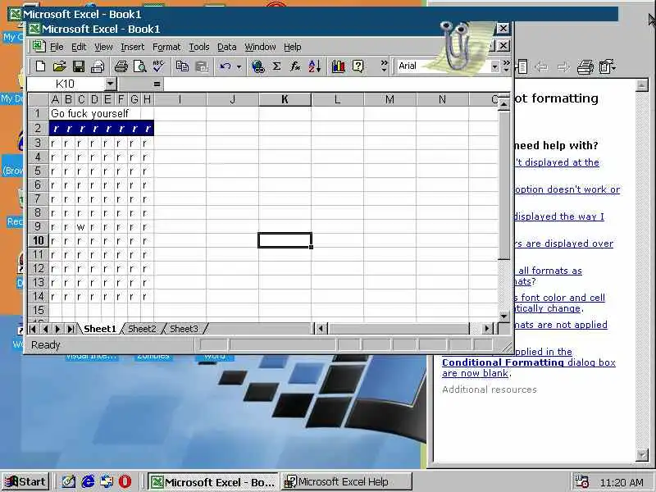
Task: Click the Print icon in Help window
Action: click(585, 66)
